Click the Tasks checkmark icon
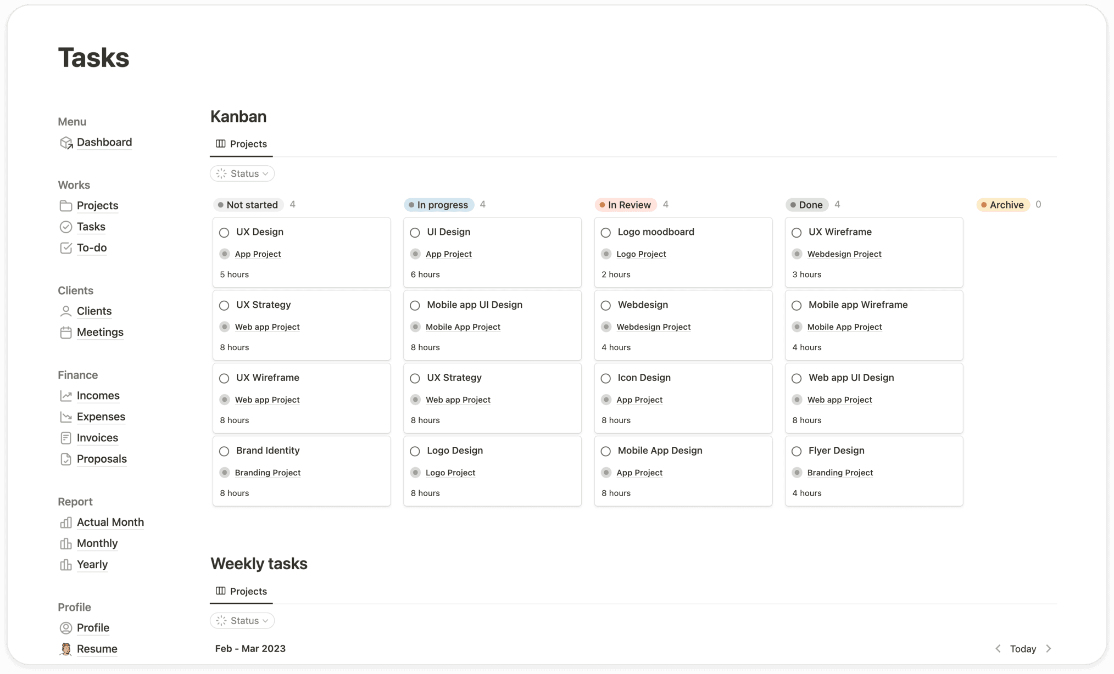Viewport: 1114px width, 674px height. click(x=66, y=227)
